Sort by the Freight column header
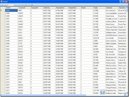Viewport: 129px width, 97px height. pos(99,8)
